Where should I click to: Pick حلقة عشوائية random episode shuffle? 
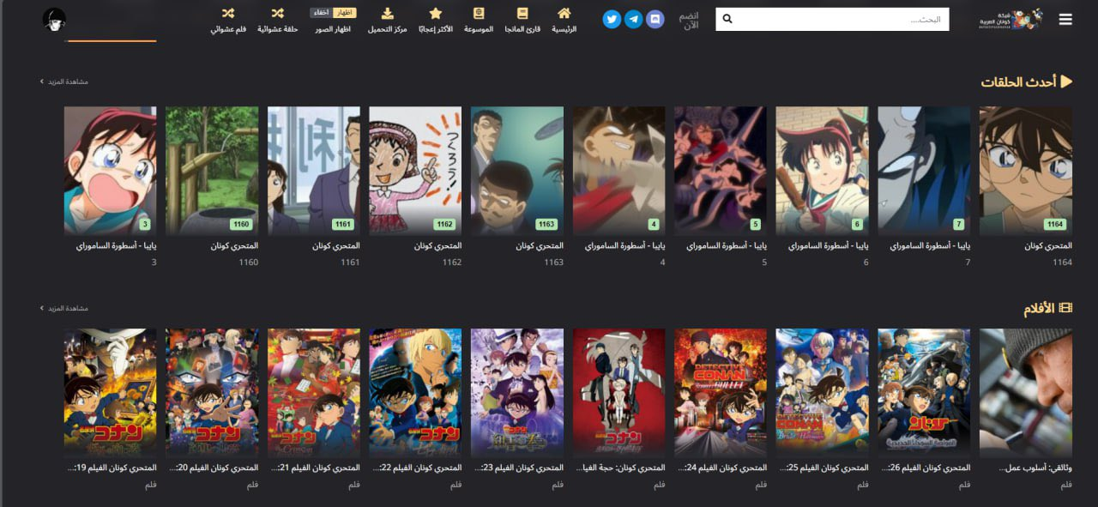[278, 21]
